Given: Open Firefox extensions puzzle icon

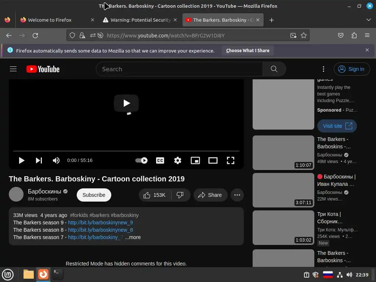Looking at the screenshot, I should (354, 36).
